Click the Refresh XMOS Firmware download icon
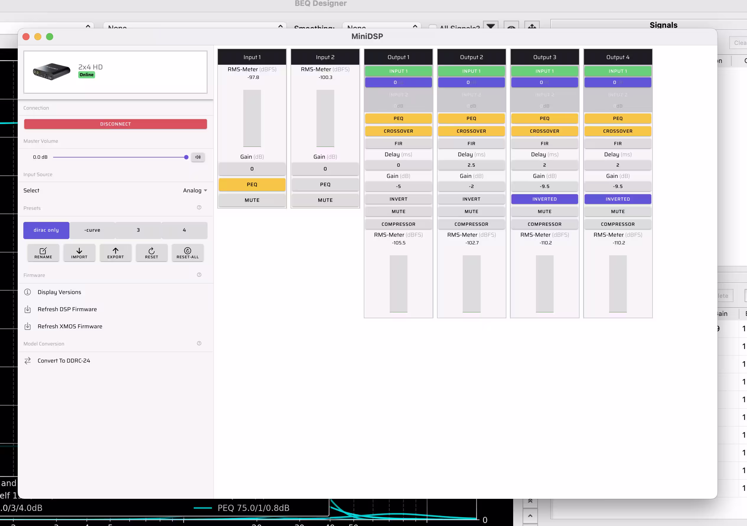This screenshot has height=526, width=747. 28,326
